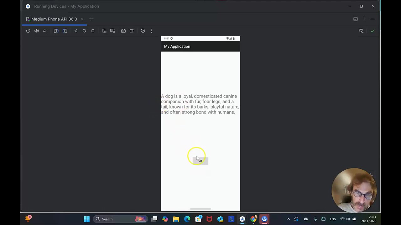Open McAfee from the taskbar
Image resolution: width=401 pixels, height=225 pixels.
coord(209,219)
